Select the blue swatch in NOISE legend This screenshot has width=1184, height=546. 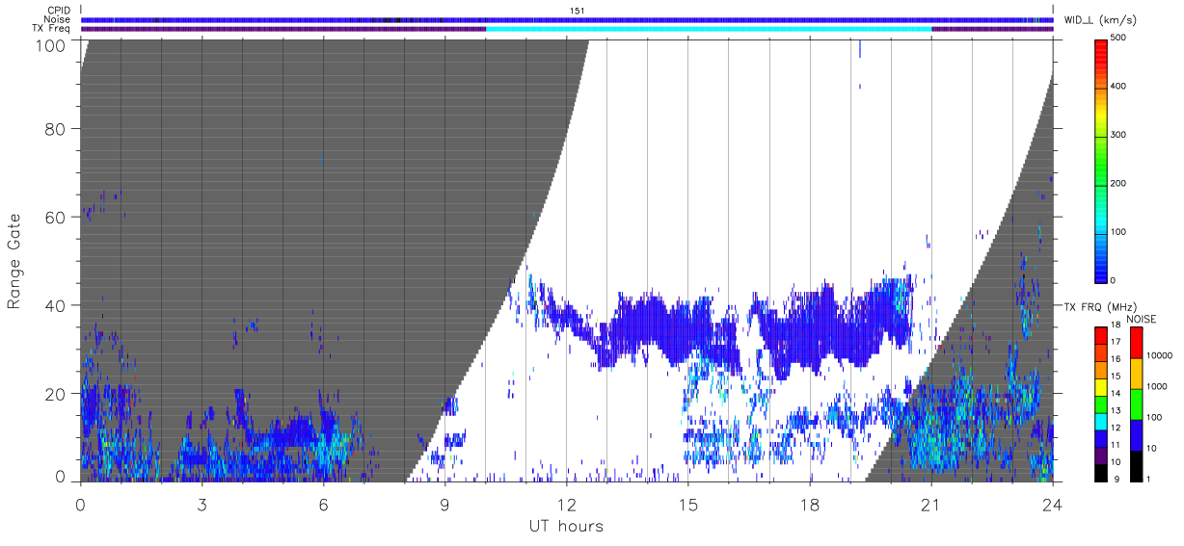point(1136,434)
